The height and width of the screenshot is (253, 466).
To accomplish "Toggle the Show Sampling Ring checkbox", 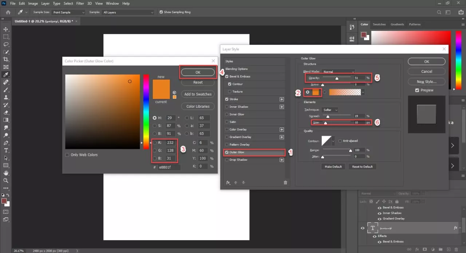I will 161,12.
